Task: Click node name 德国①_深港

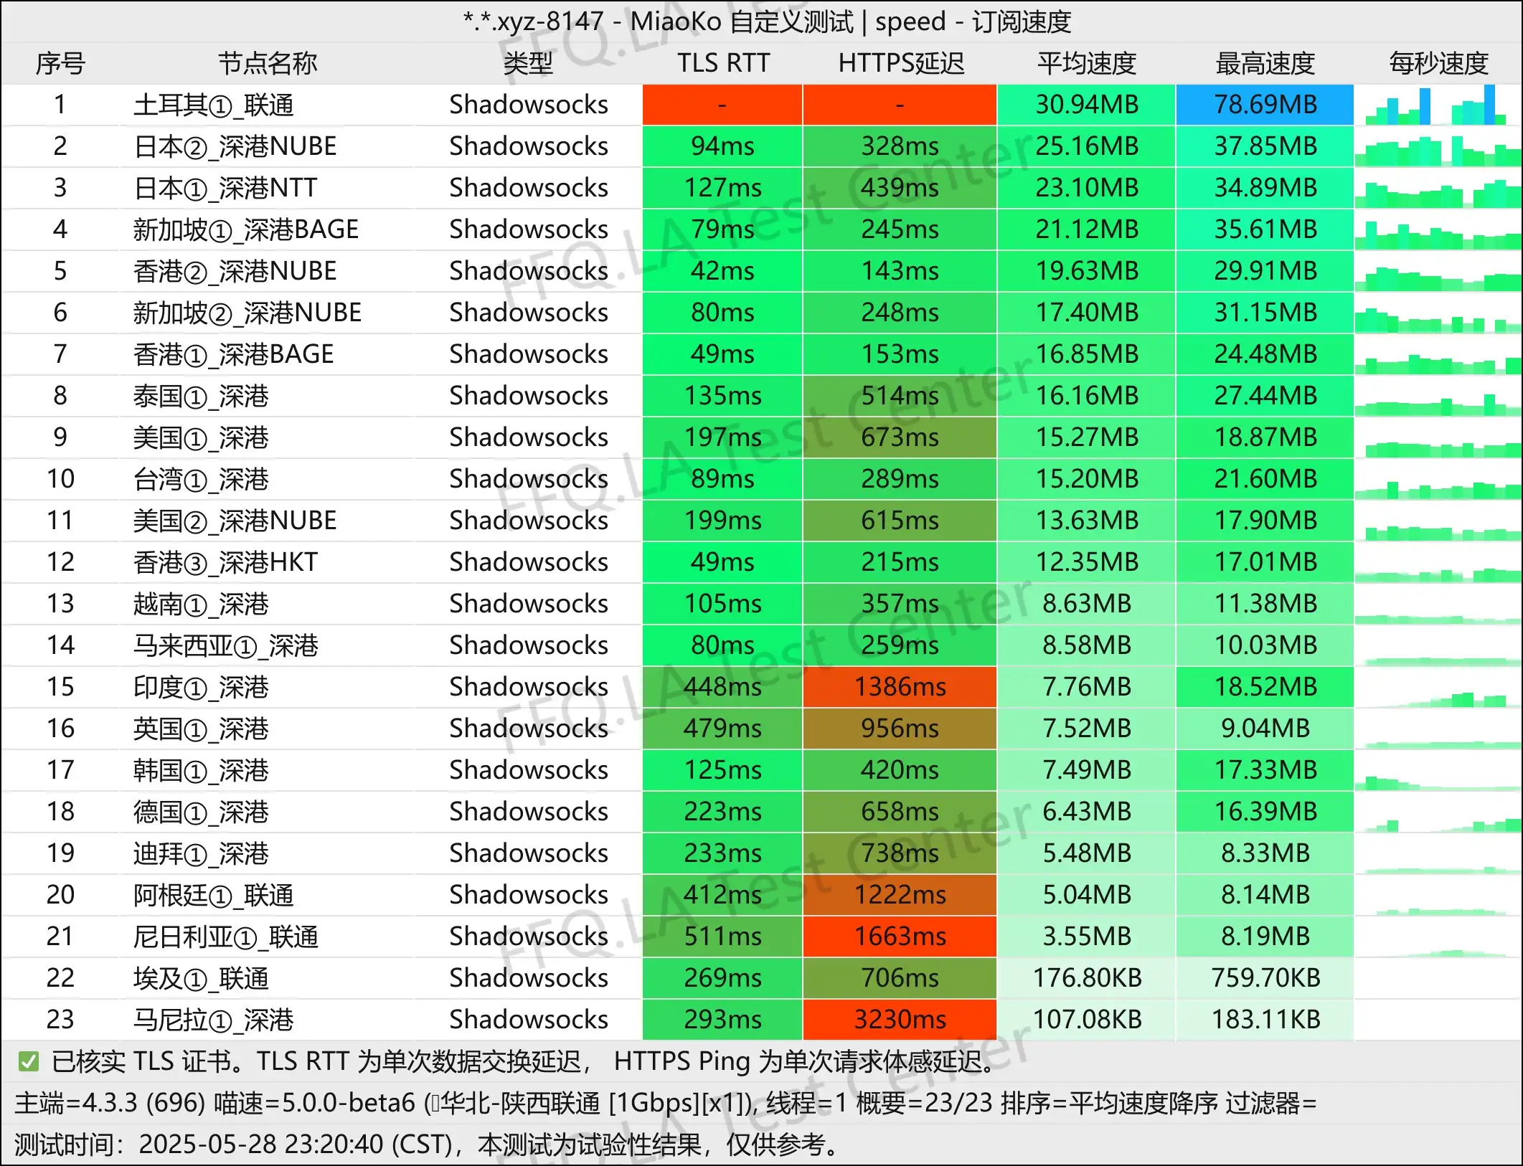Action: pyautogui.click(x=201, y=812)
